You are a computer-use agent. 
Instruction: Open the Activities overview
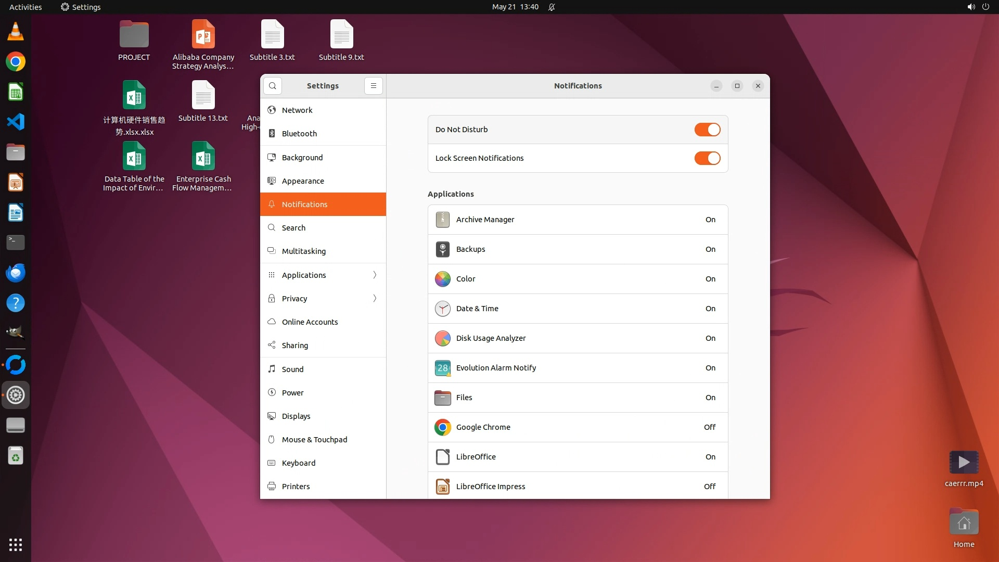click(25, 7)
